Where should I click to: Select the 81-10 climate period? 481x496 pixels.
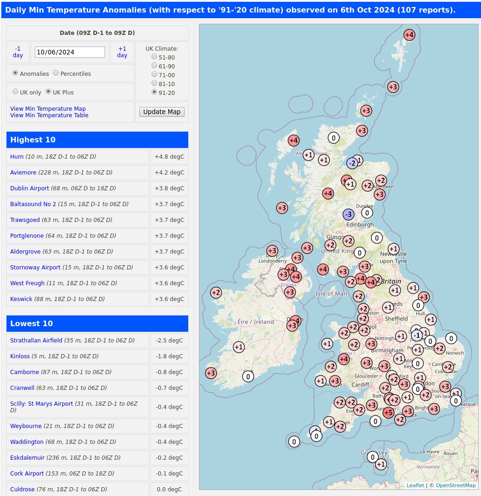[154, 83]
